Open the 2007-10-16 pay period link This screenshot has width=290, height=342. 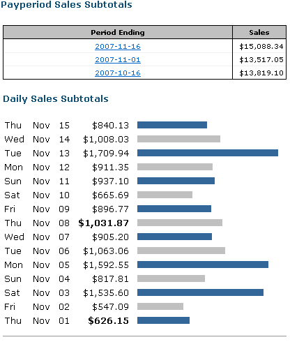(x=118, y=73)
